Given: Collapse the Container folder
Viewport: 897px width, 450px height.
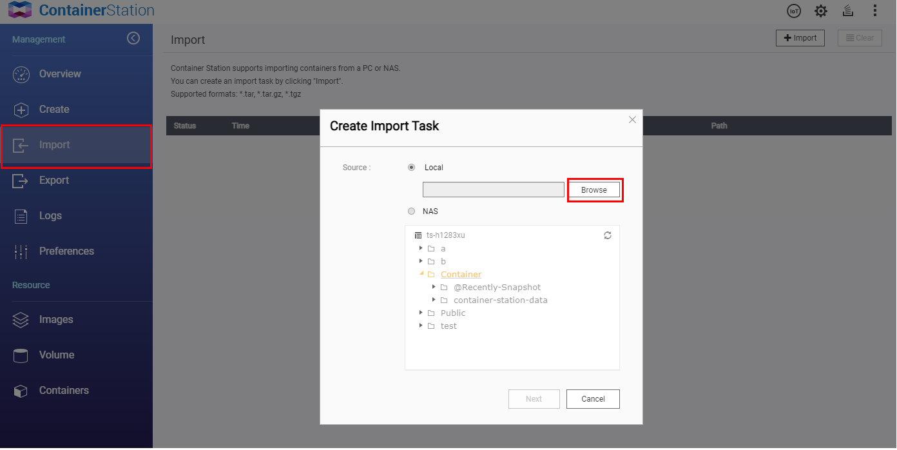Looking at the screenshot, I should [421, 274].
